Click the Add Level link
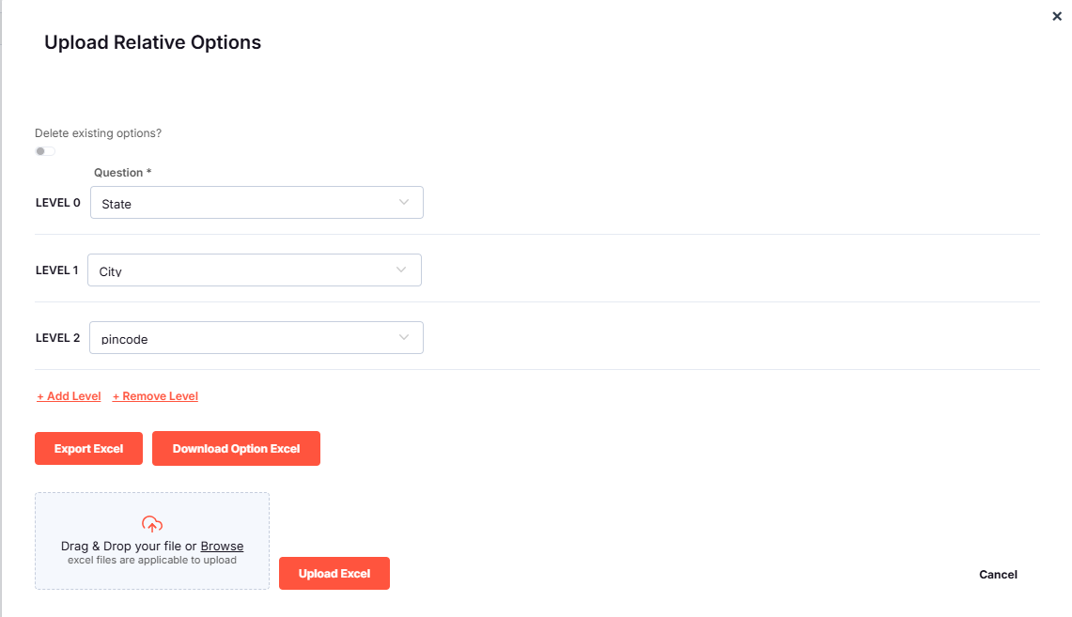The width and height of the screenshot is (1072, 617). [69, 395]
